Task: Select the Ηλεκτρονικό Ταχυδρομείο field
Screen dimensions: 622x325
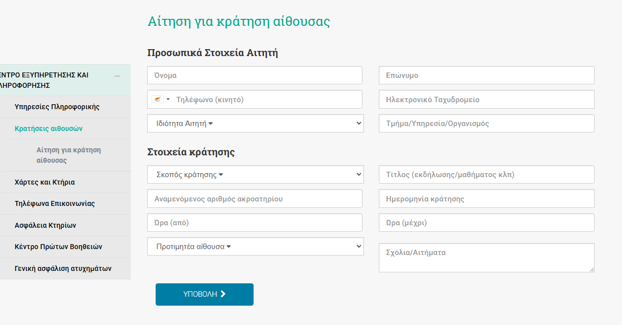Action: pos(486,99)
